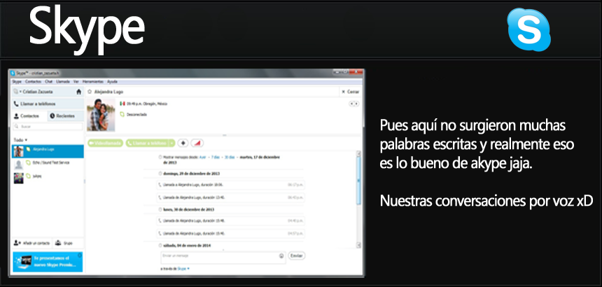Screen dimensions: 602x287
Task: Open the new Skype Premium banner
Action: [x=48, y=262]
